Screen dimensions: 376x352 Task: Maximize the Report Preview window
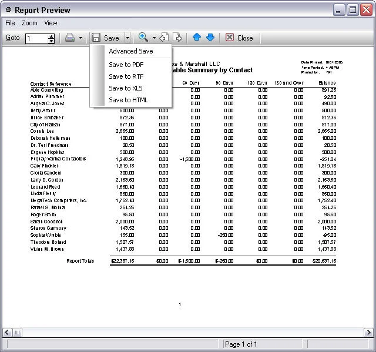click(x=352, y=10)
